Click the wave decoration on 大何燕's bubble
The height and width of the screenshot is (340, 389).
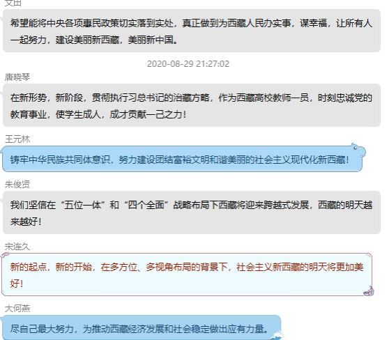click(276, 336)
